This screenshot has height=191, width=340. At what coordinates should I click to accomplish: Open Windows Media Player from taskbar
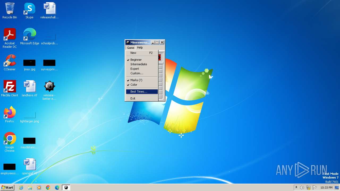[x=39, y=188]
